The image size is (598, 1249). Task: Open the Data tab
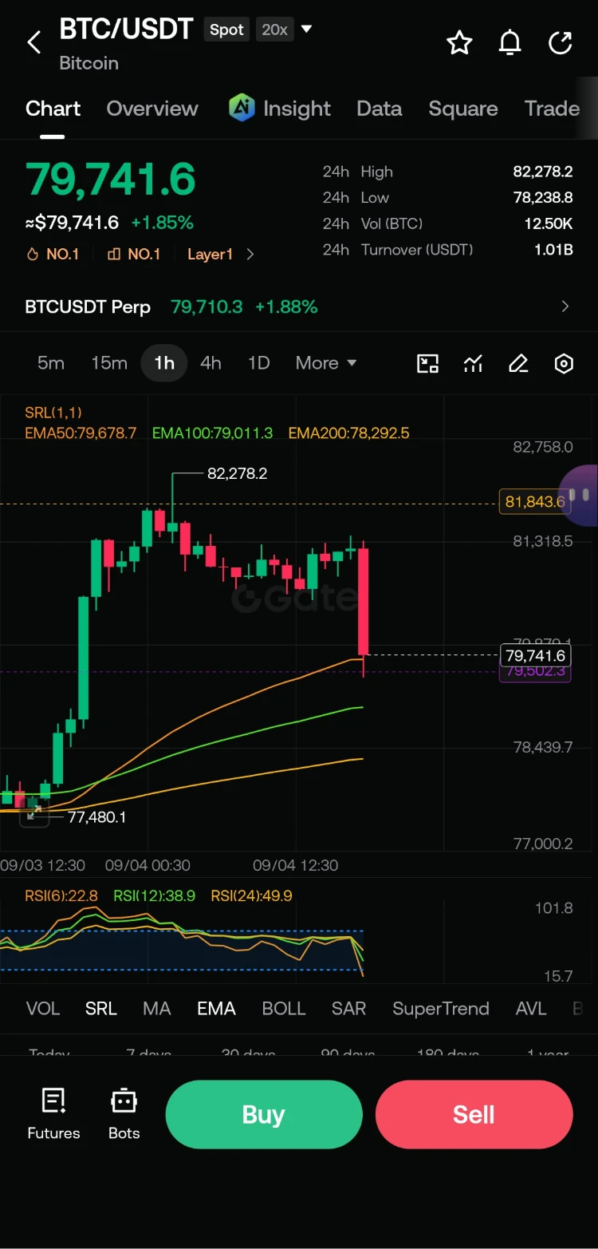(380, 109)
